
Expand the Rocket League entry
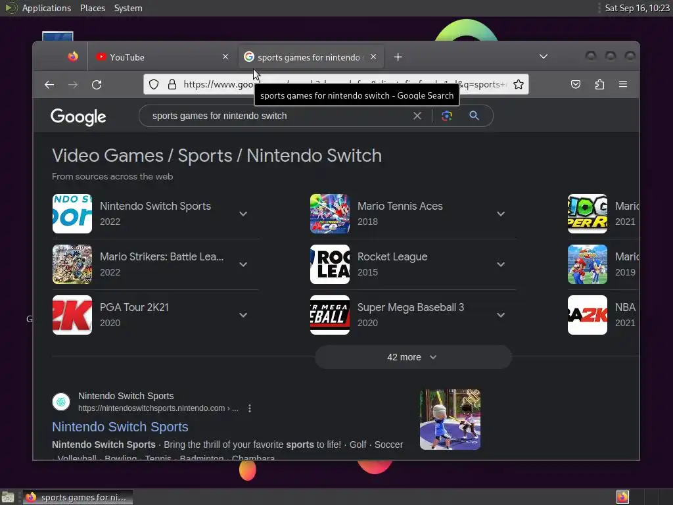(x=501, y=264)
